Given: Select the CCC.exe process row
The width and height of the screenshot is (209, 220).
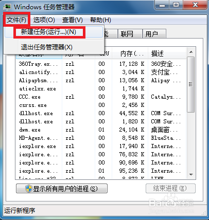Looking at the screenshot, I should pyautogui.click(x=101, y=97).
